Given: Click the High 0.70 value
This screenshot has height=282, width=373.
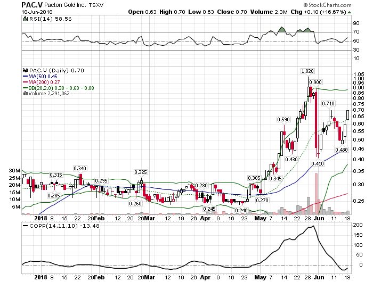Looking at the screenshot, I should (x=172, y=12).
